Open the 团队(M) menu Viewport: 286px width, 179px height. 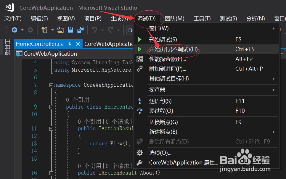point(175,19)
